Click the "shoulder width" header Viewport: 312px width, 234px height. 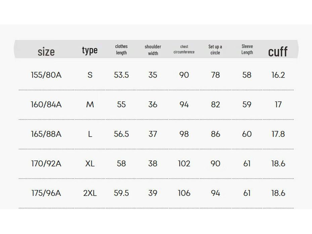(x=153, y=50)
